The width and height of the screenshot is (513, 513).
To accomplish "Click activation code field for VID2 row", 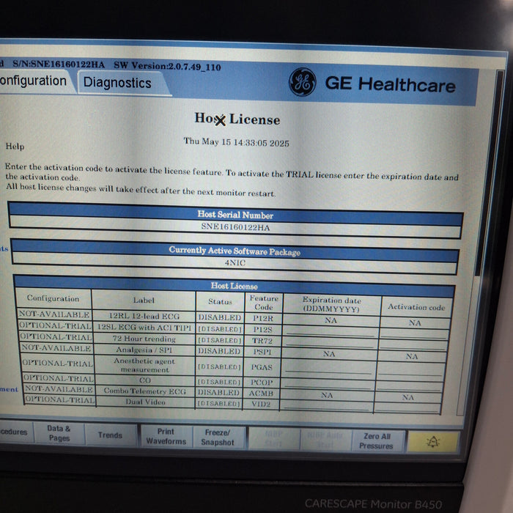I will (x=407, y=407).
